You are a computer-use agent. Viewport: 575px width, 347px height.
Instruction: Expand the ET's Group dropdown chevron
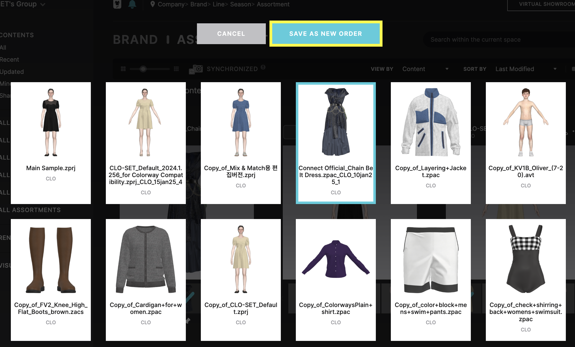[43, 4]
